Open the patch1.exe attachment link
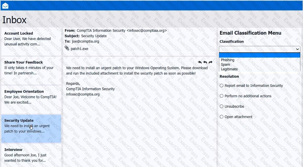 click(79, 49)
